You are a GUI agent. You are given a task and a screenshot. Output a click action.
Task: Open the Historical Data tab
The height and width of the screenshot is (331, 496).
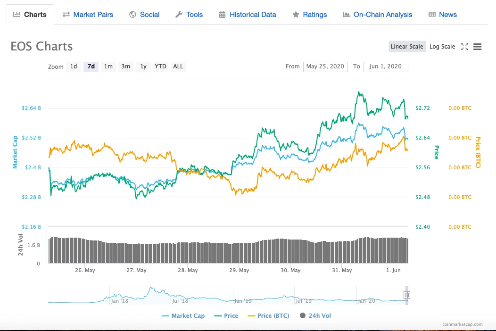[x=248, y=15]
